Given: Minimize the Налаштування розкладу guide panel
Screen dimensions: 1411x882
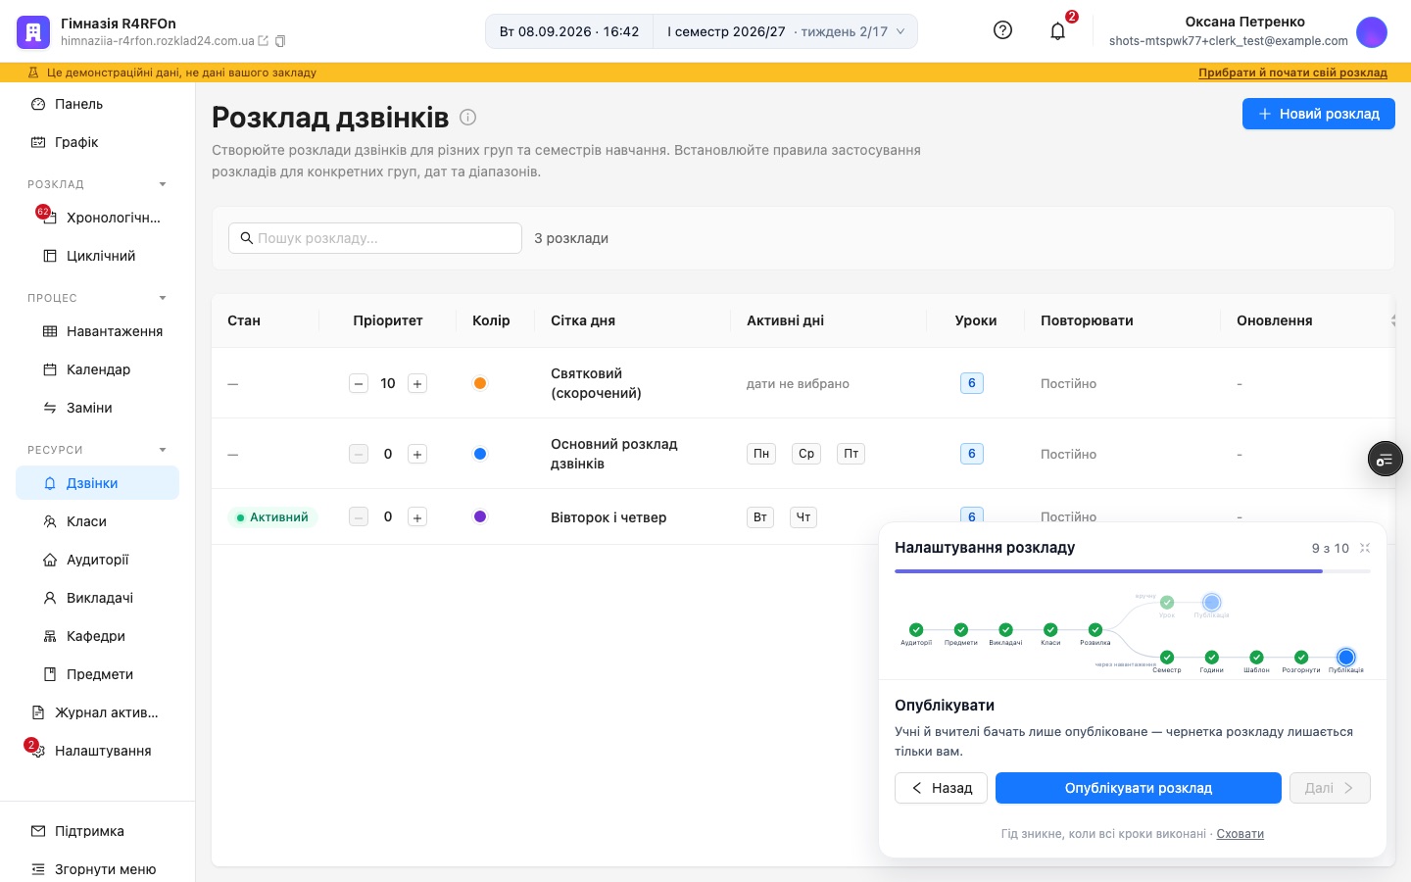Looking at the screenshot, I should pos(1365,548).
